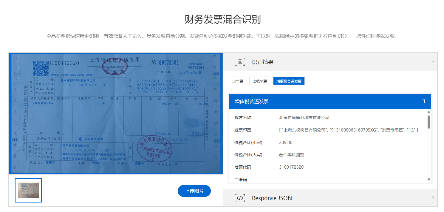Click the invoice count badge 3
Viewport: 444px width, 212px height.
pyautogui.click(x=423, y=102)
